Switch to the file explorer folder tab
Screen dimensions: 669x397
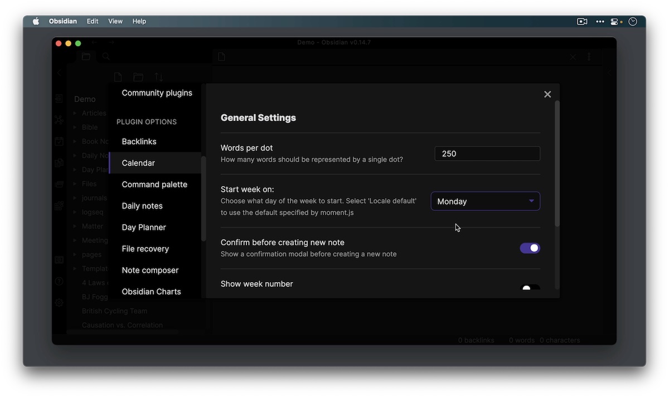pyautogui.click(x=86, y=56)
